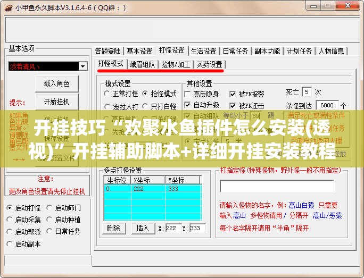Viewport: 364px width, 278px height.
Task: Open the 生活设置 tab
Action: (x=204, y=51)
